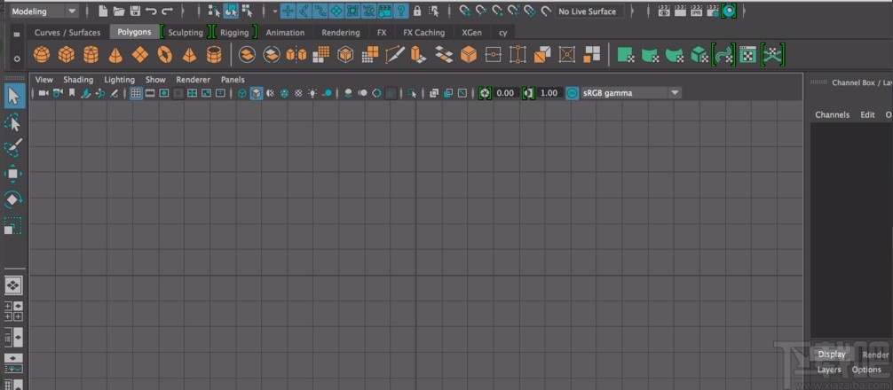Open the Lighting panel menu
The image size is (893, 390).
120,80
